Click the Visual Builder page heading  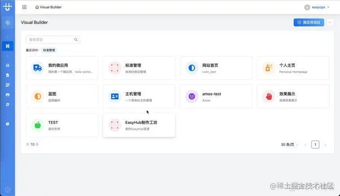point(34,22)
